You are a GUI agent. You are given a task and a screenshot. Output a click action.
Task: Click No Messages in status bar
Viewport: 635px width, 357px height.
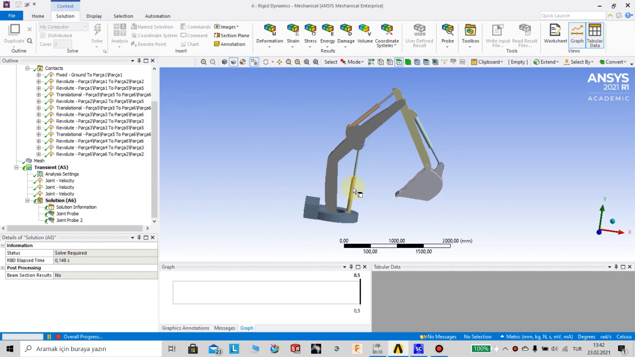click(x=439, y=337)
